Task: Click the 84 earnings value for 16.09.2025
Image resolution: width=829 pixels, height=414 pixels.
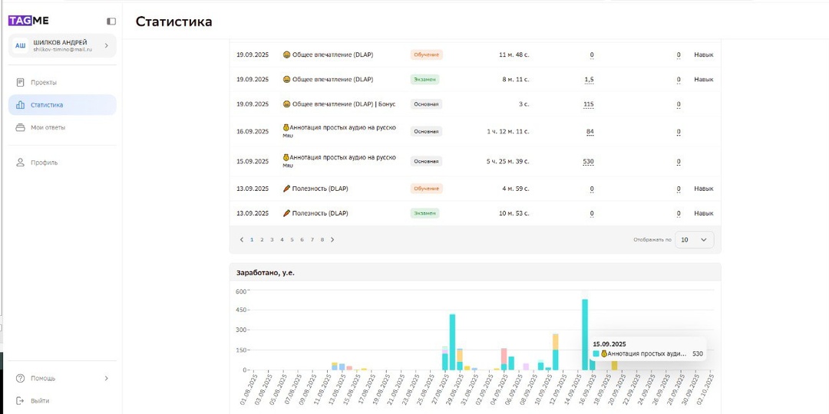Action: [590, 132]
